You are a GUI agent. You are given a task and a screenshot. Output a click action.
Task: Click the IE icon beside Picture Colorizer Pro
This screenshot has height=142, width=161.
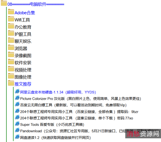tap(17, 98)
